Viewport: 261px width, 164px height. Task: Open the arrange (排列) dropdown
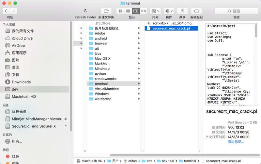click(x=155, y=11)
